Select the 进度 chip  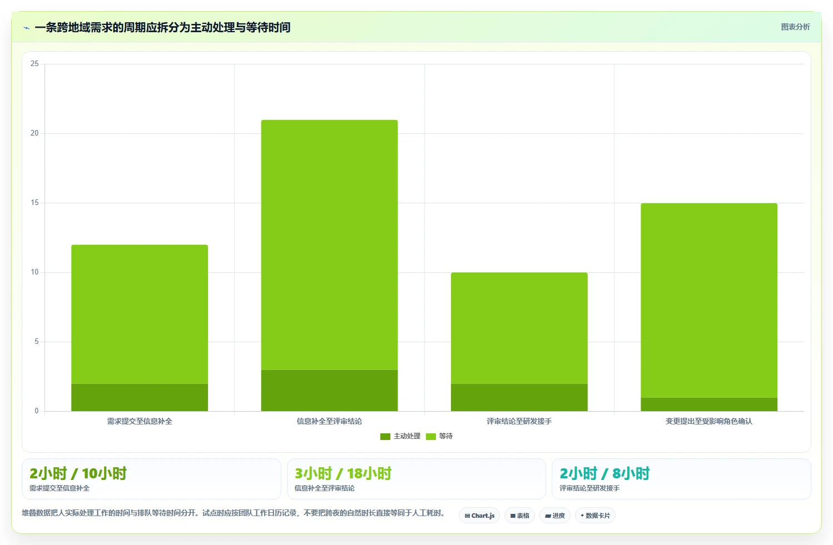554,516
